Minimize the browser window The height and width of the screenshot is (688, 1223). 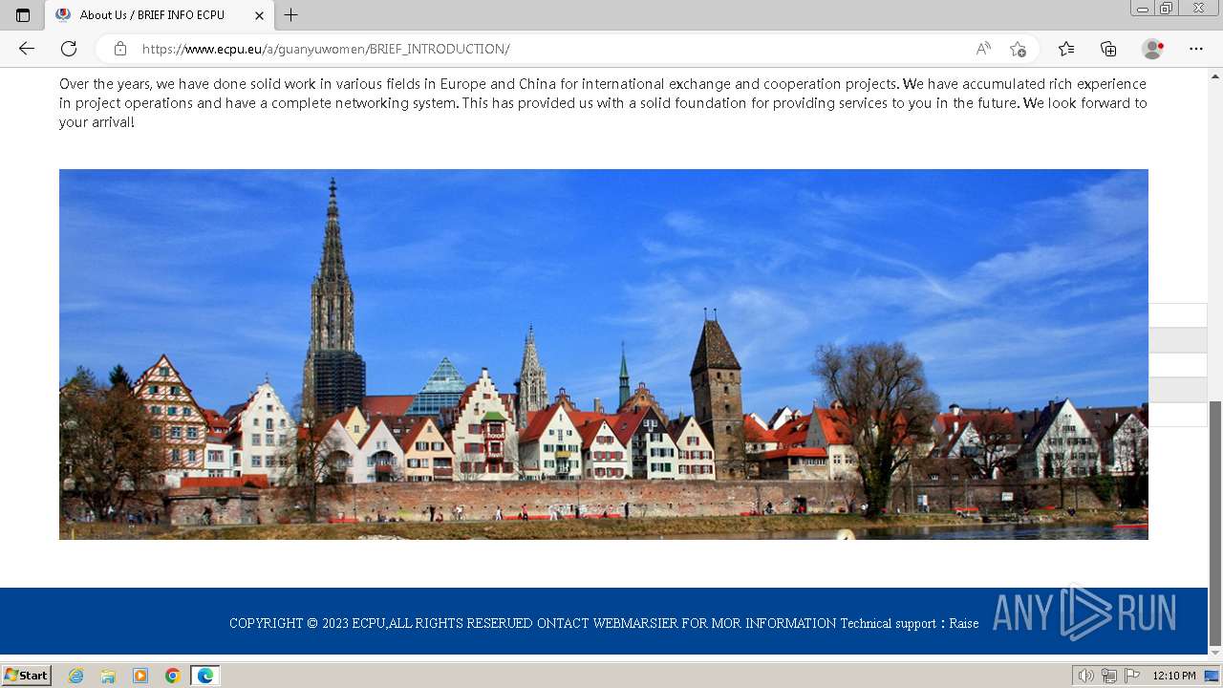coord(1142,9)
